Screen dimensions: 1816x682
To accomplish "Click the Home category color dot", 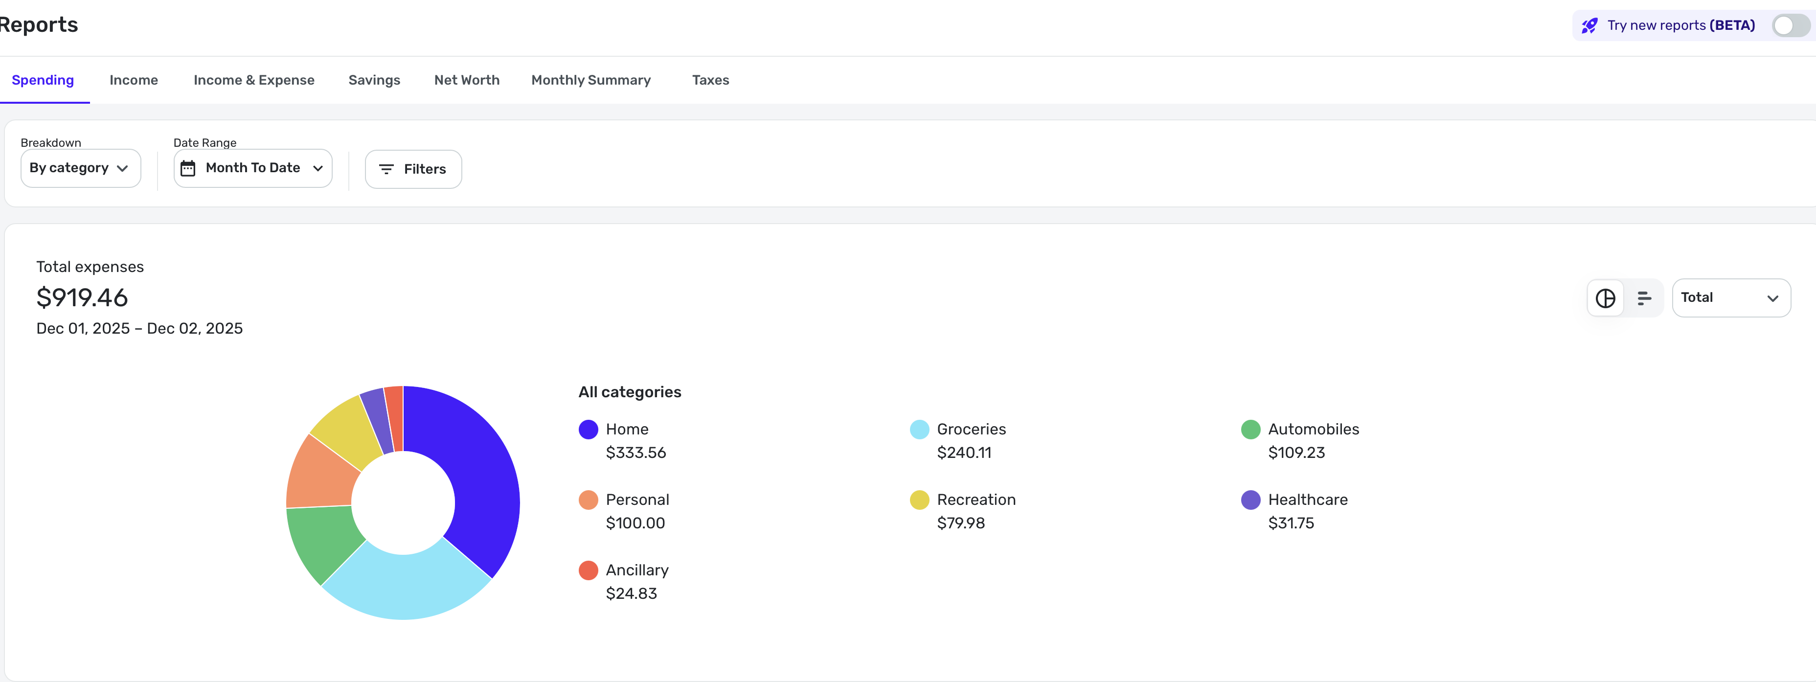I will pyautogui.click(x=588, y=430).
